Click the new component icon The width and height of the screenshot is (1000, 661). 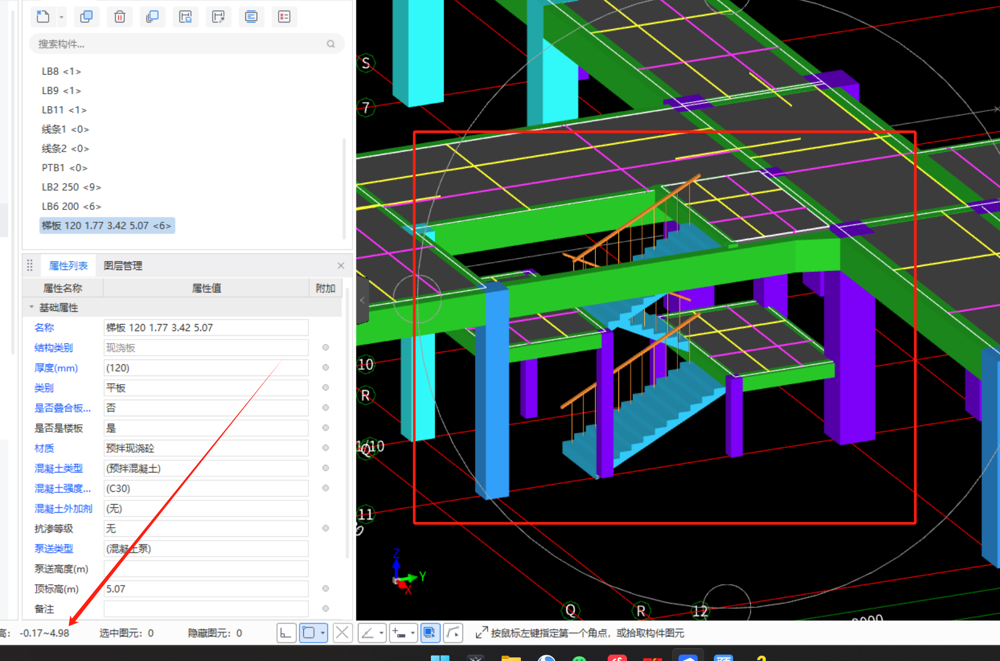click(x=43, y=17)
